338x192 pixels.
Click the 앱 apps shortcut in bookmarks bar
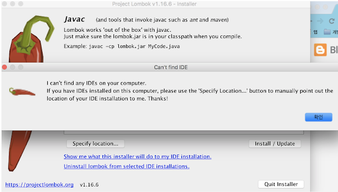[x=315, y=32]
